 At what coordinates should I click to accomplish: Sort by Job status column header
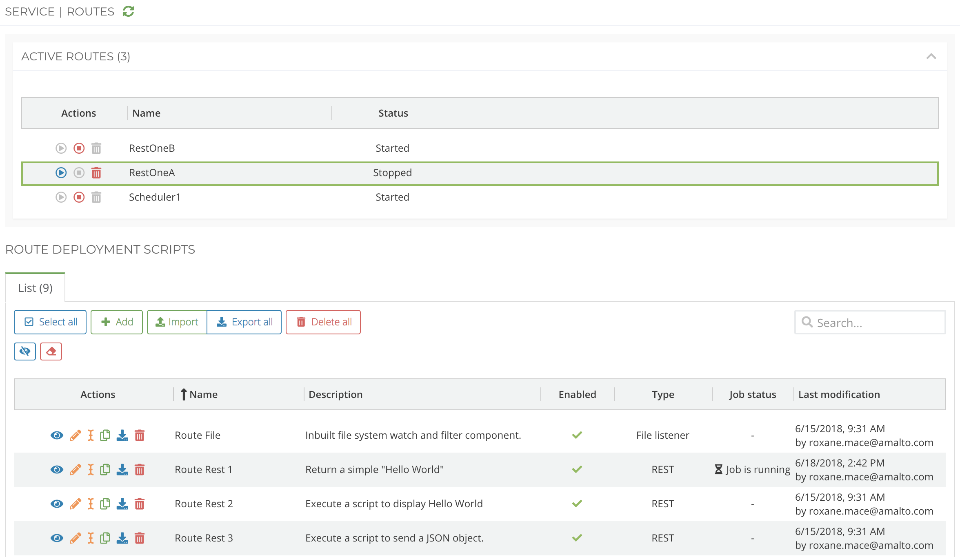click(753, 395)
